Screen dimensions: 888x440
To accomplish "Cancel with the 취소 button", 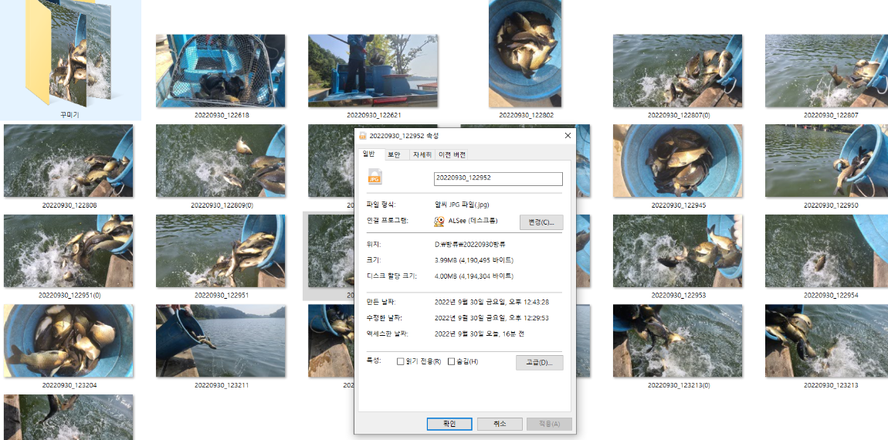I will tap(500, 424).
